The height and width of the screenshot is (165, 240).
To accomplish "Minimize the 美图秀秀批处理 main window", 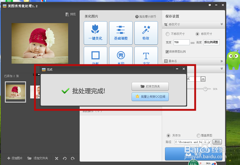I will 216,5.
